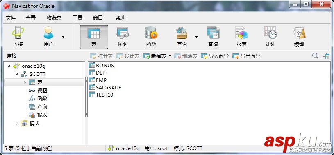
Task: Open the 文件 menu
Action: point(10,18)
